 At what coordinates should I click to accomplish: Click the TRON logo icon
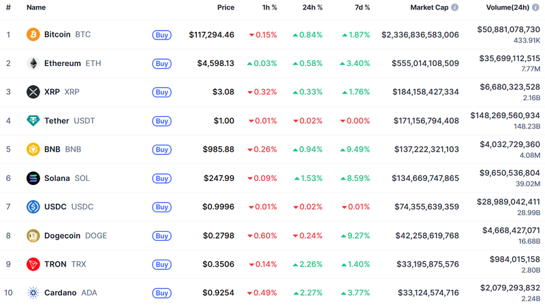(33, 264)
